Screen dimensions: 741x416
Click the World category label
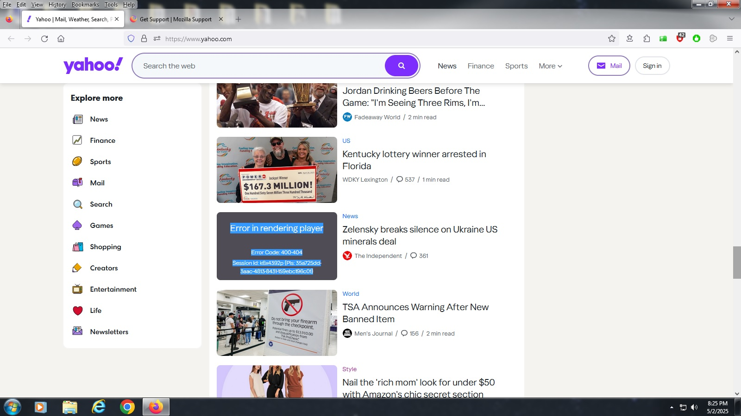(351, 294)
